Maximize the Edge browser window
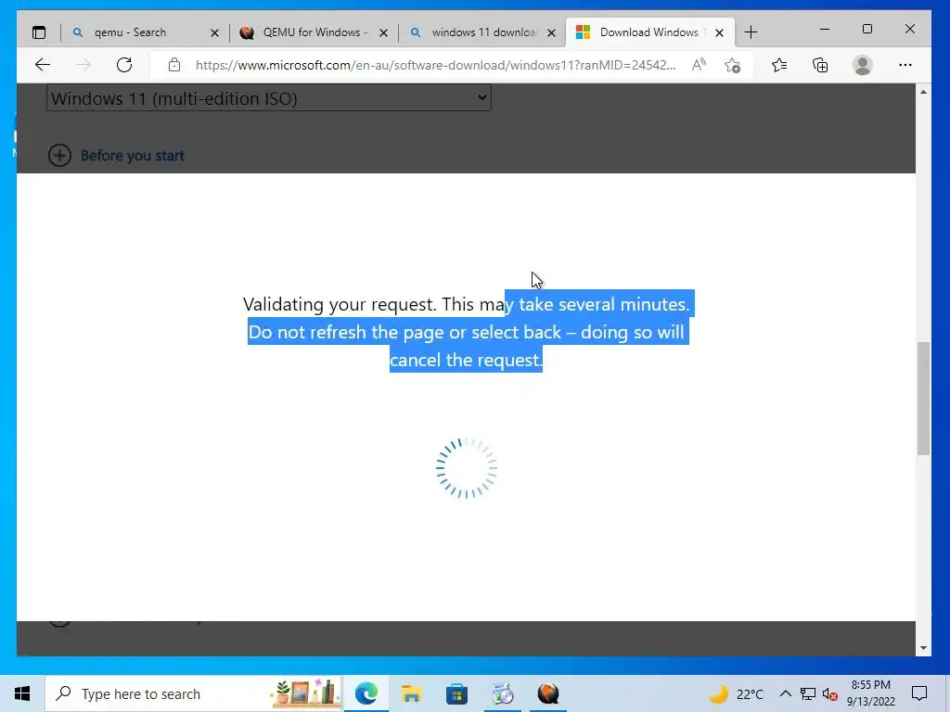 tap(867, 29)
